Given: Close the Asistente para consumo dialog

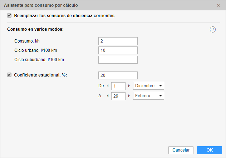Looking at the screenshot, I should click(218, 5).
